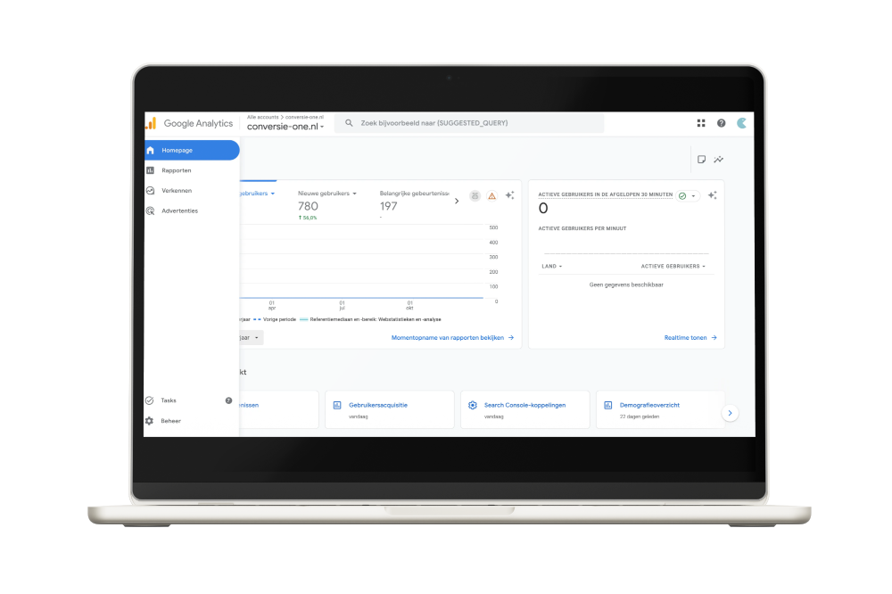Click the Nieuwe gebruikers value 780
This screenshot has height=594, width=892.
tap(309, 207)
